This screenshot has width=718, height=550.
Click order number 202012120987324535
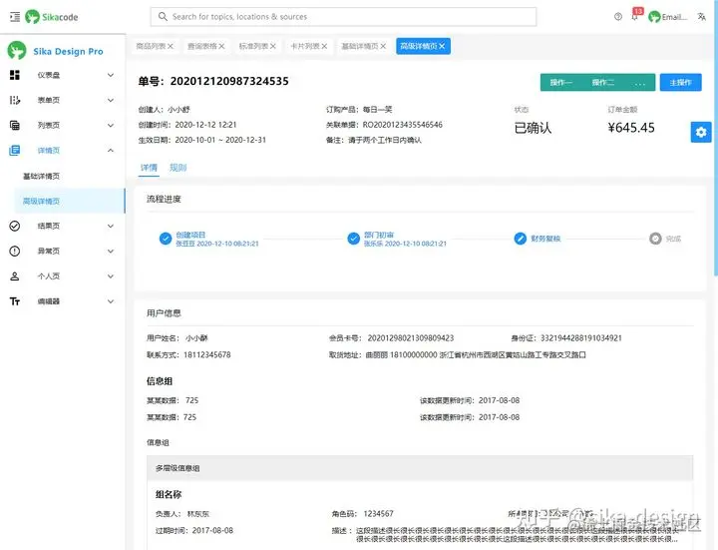pyautogui.click(x=229, y=82)
